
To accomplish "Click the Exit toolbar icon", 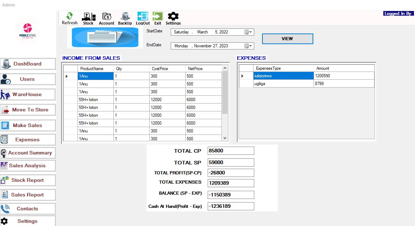I will tap(158, 19).
